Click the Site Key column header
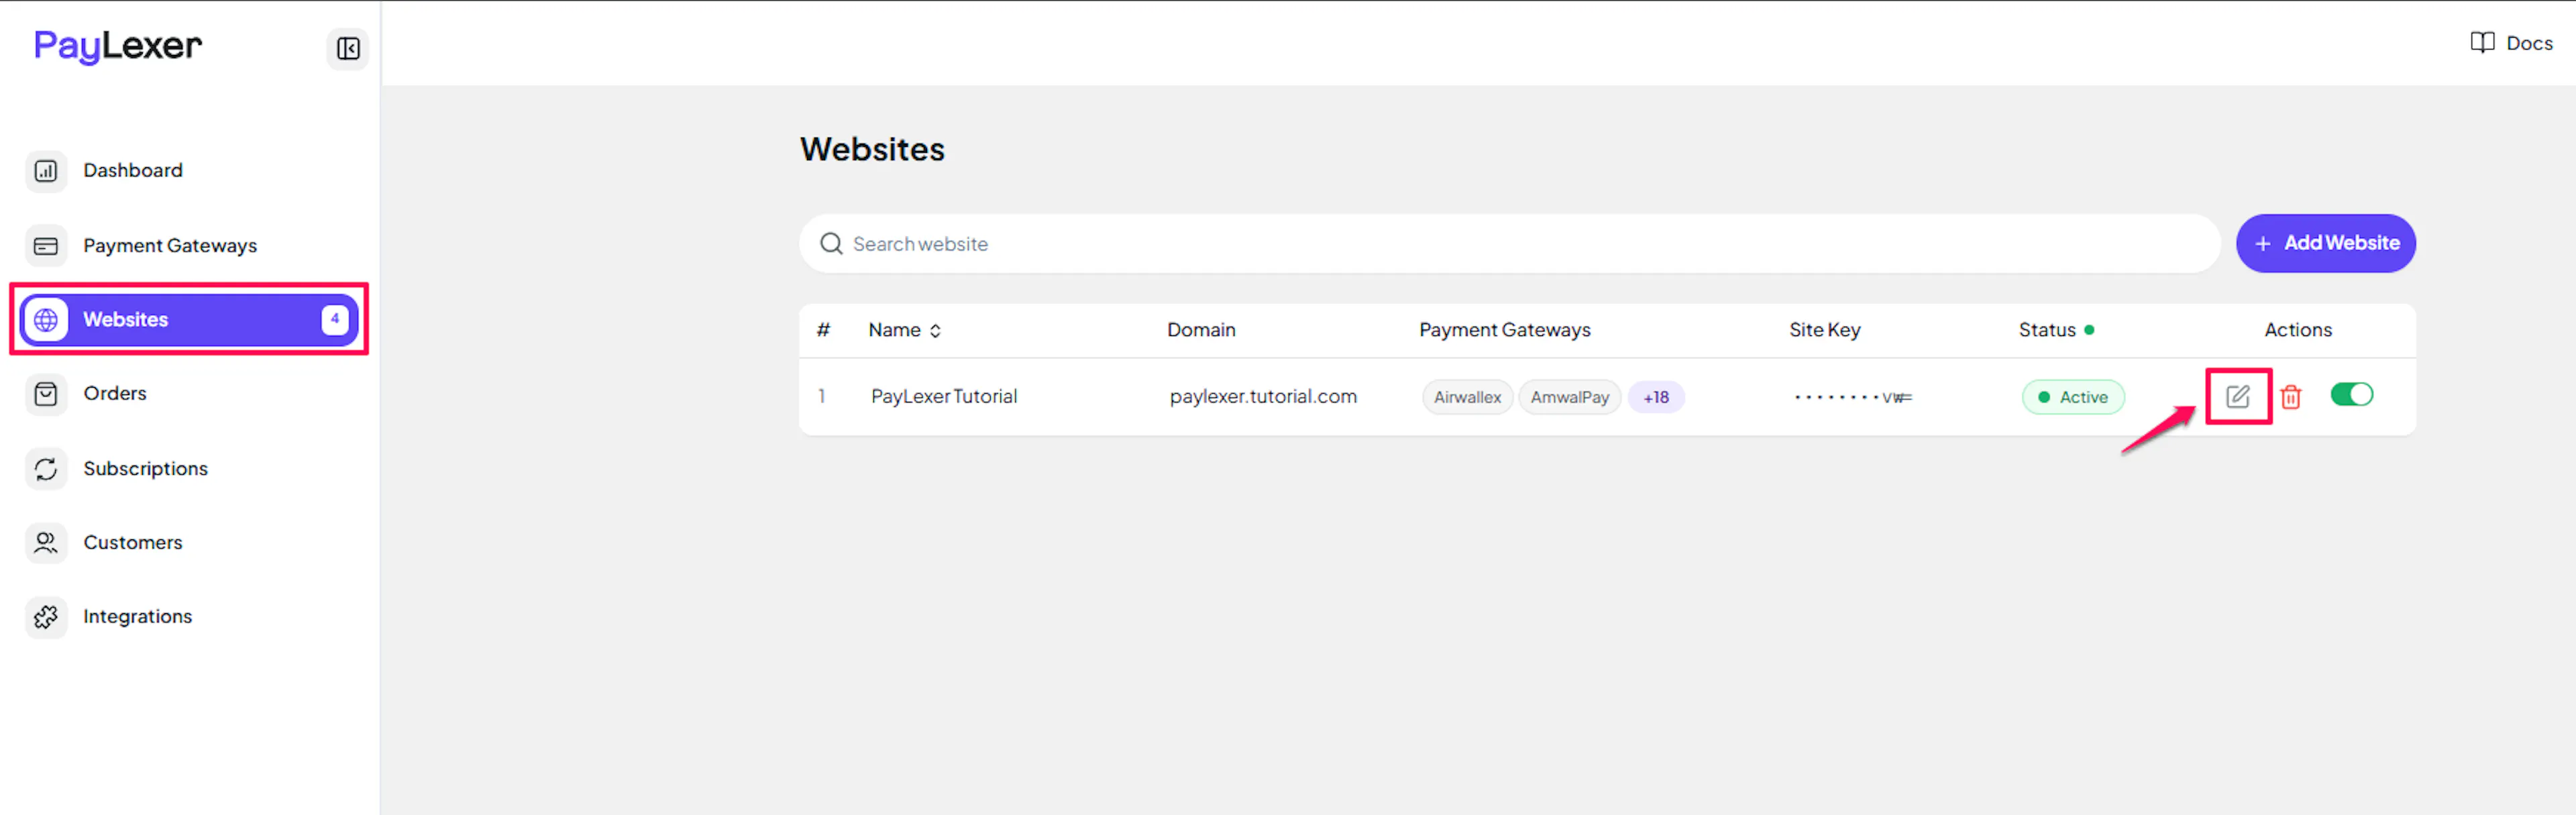This screenshot has width=2576, height=815. click(x=1824, y=330)
